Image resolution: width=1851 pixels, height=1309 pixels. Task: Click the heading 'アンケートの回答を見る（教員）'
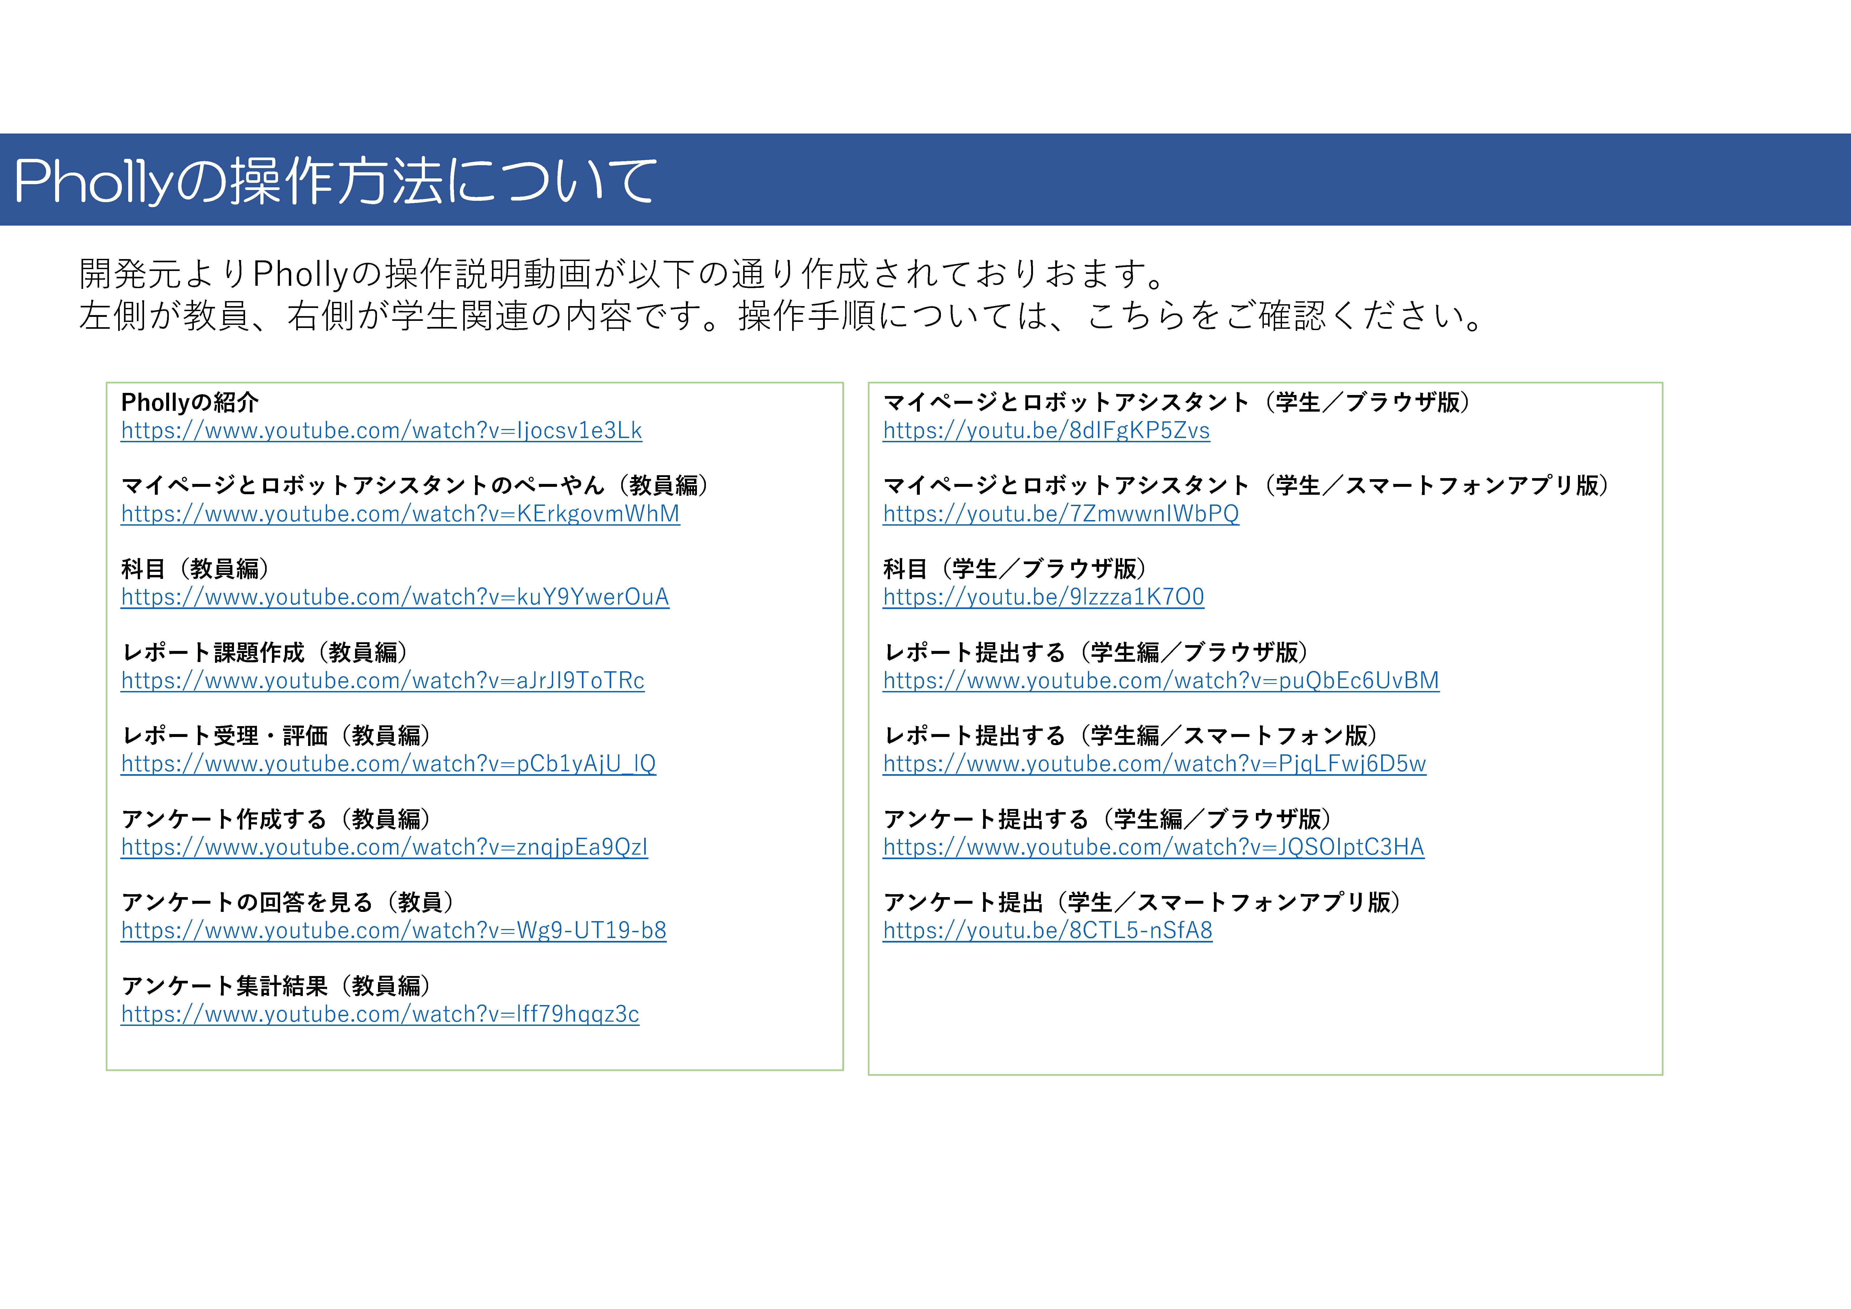[288, 902]
